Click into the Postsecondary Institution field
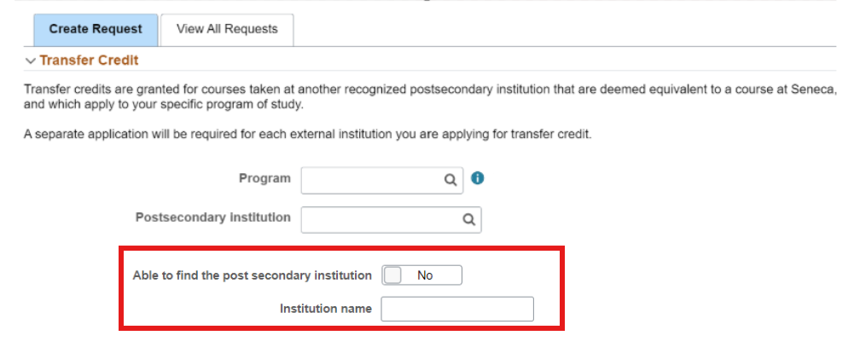Screen dimensions: 866x353 [x=380, y=219]
